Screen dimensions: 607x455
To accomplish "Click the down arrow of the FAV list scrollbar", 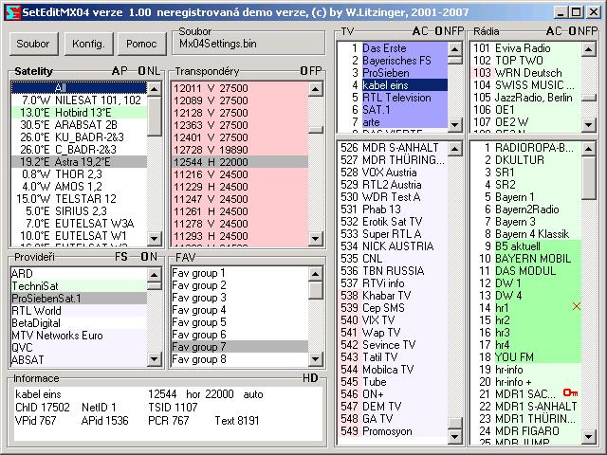I will click(x=316, y=359).
